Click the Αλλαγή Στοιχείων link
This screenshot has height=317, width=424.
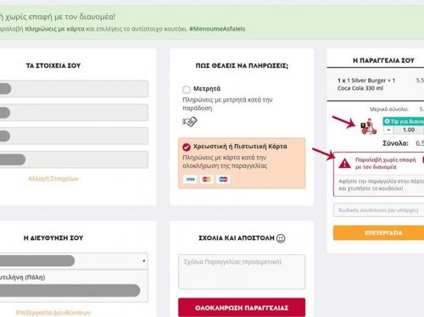[53, 179]
